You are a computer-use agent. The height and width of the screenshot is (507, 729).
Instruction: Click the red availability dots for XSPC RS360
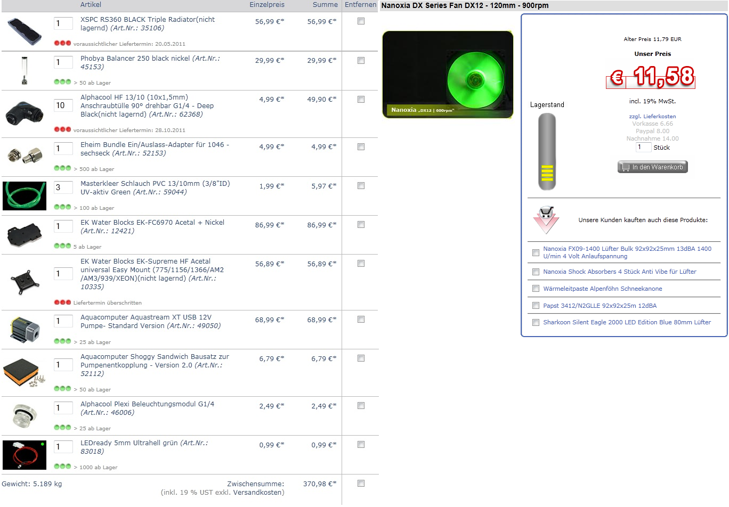pyautogui.click(x=62, y=43)
